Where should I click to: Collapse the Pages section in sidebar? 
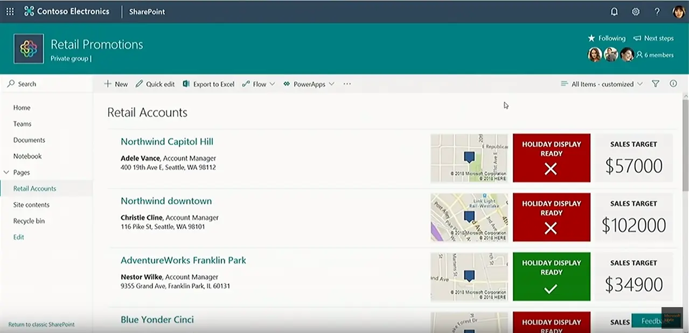(6, 172)
